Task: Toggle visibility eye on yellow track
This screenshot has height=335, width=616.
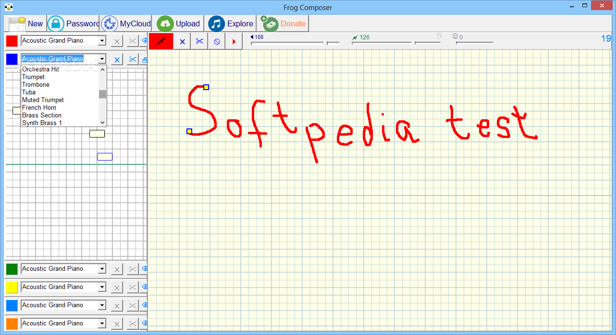Action: pos(144,288)
